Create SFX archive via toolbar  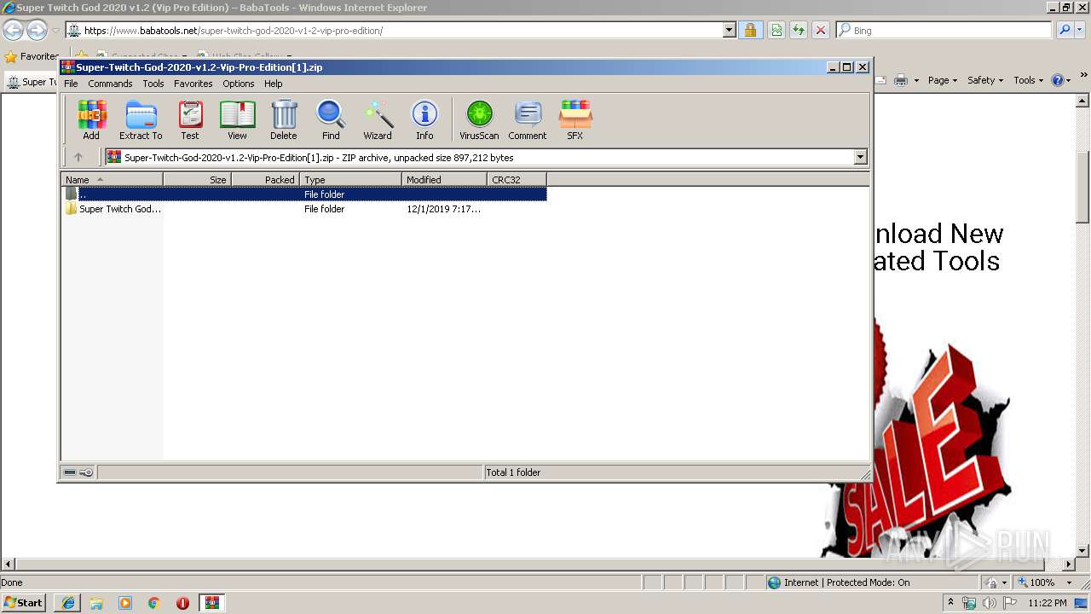(575, 119)
